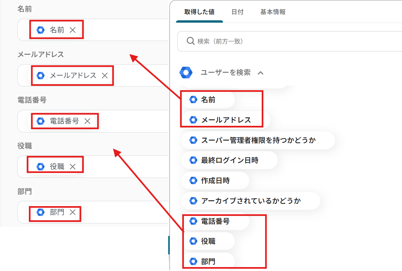Click the Google Workspace icon in 名前 field chip
This screenshot has height=271, width=402.
(41, 30)
